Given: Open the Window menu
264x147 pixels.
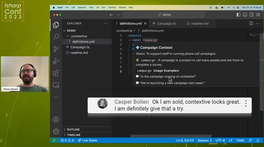Looking at the screenshot, I should 122,8.
